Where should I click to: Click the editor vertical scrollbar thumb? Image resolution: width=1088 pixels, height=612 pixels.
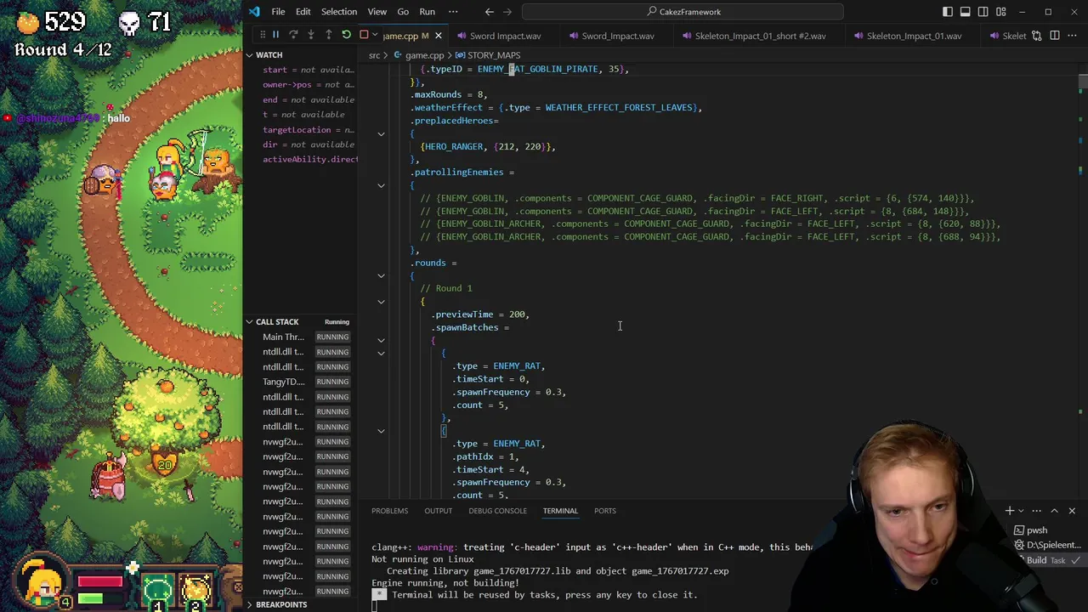point(1083,82)
